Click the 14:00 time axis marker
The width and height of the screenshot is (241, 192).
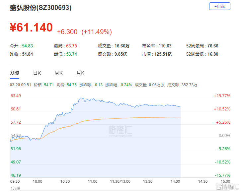(x=175, y=181)
